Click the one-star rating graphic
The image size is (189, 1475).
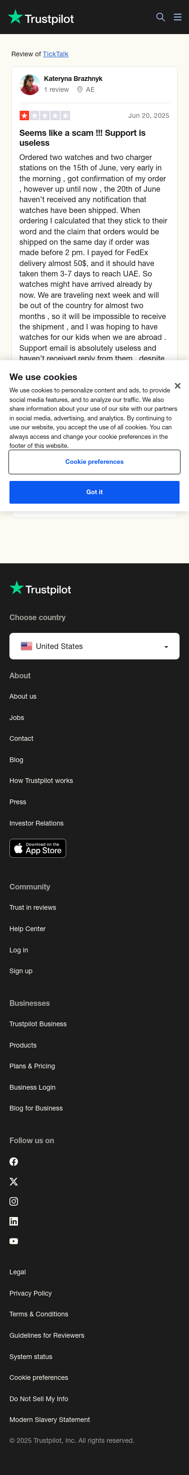point(44,116)
